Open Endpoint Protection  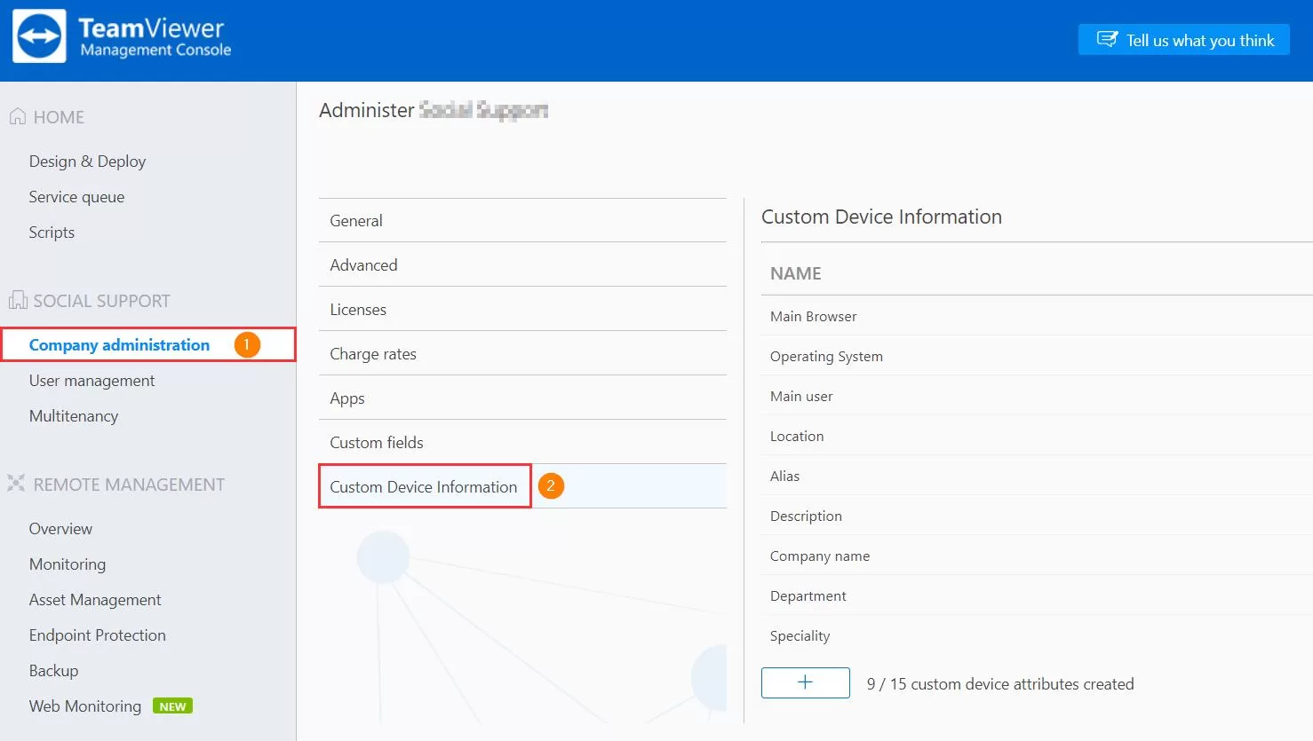coord(98,635)
